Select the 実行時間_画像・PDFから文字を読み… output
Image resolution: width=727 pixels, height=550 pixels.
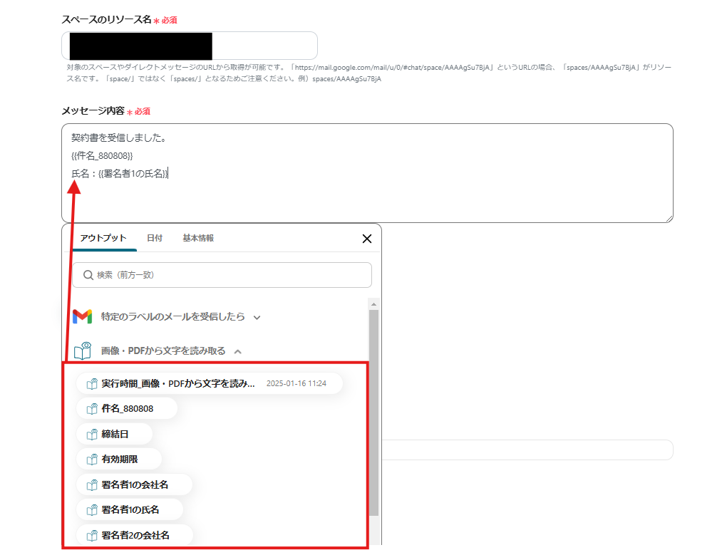click(x=209, y=384)
